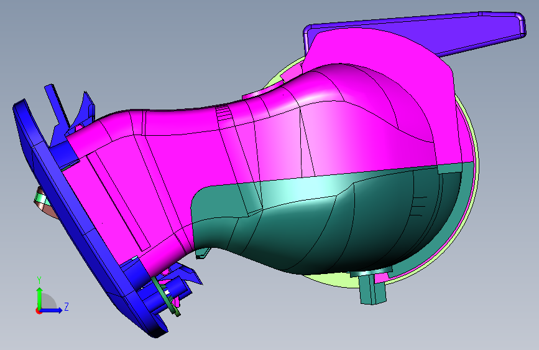Click the blue Z axis arrow of the triad

click(x=52, y=310)
